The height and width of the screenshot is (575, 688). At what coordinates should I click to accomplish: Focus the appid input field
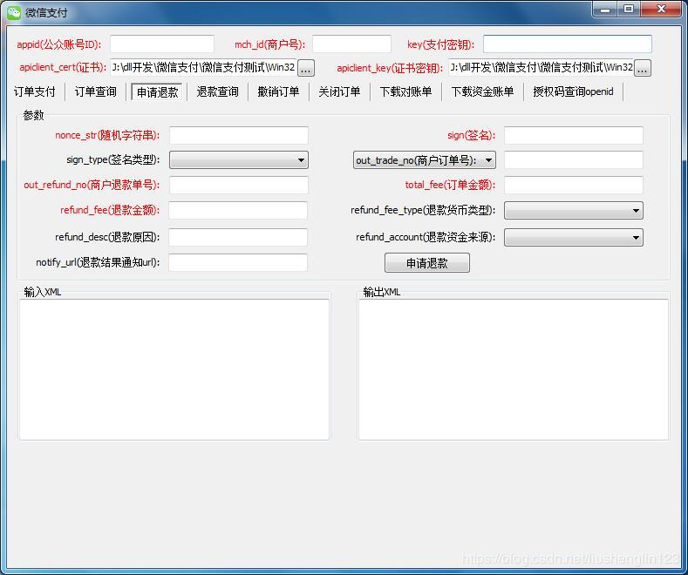(x=162, y=44)
